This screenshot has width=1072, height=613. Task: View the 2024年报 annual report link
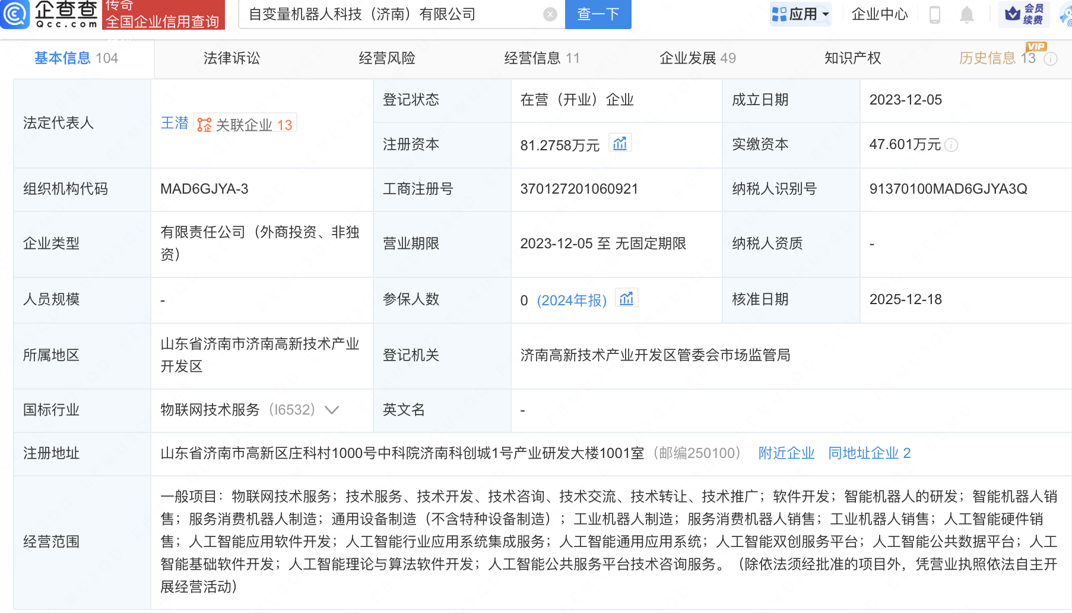[572, 300]
